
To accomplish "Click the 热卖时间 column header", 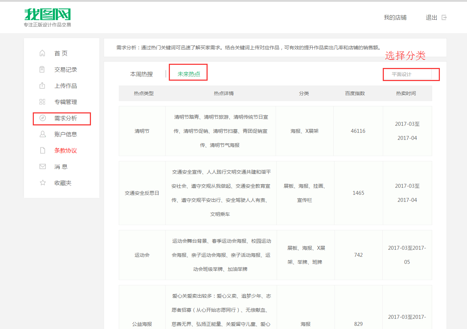I will (406, 93).
